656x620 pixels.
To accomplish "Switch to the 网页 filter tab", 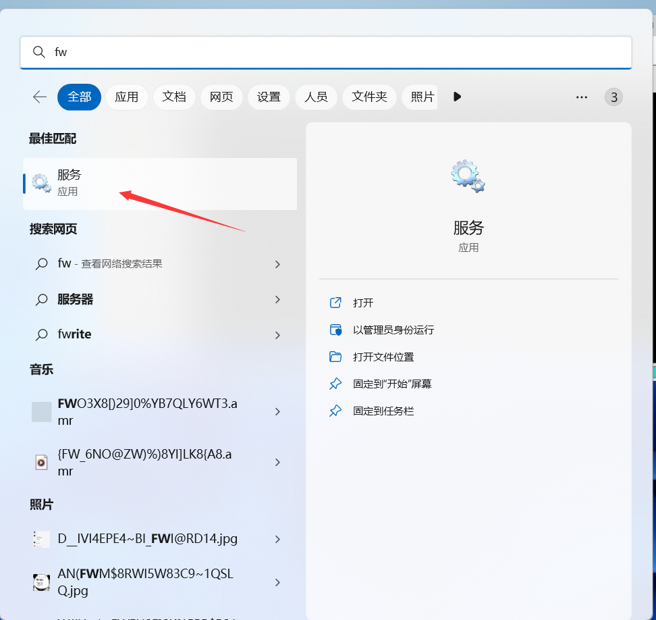I will coord(221,97).
